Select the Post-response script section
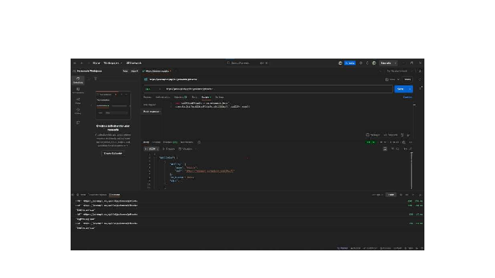Screen dimensions: 495x278 pos(152,112)
